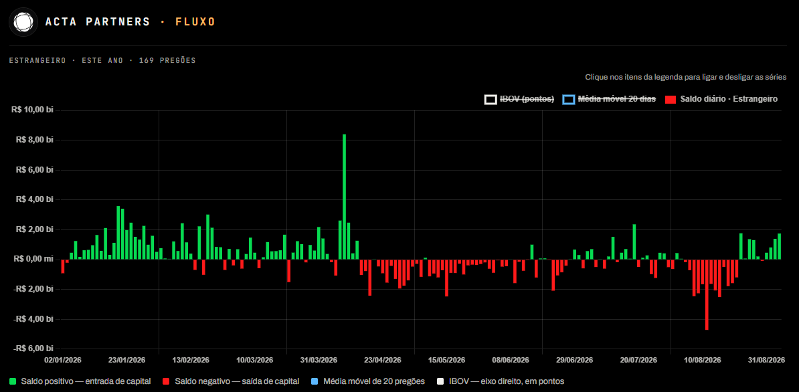
Task: Click the '-R$ 2,00 bi' axis label
Action: [x=33, y=289]
